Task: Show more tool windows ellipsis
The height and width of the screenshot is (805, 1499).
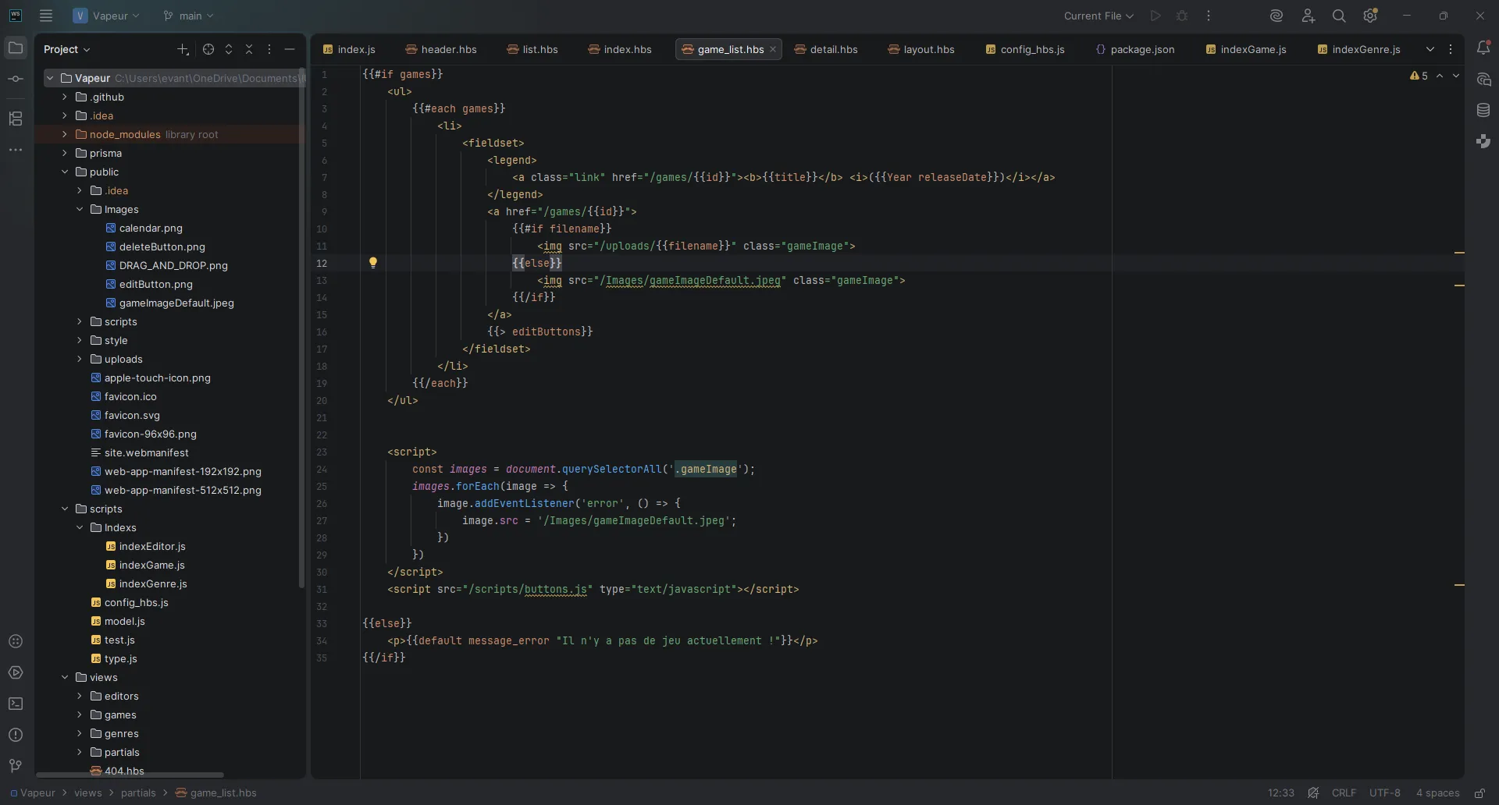Action: [x=16, y=150]
